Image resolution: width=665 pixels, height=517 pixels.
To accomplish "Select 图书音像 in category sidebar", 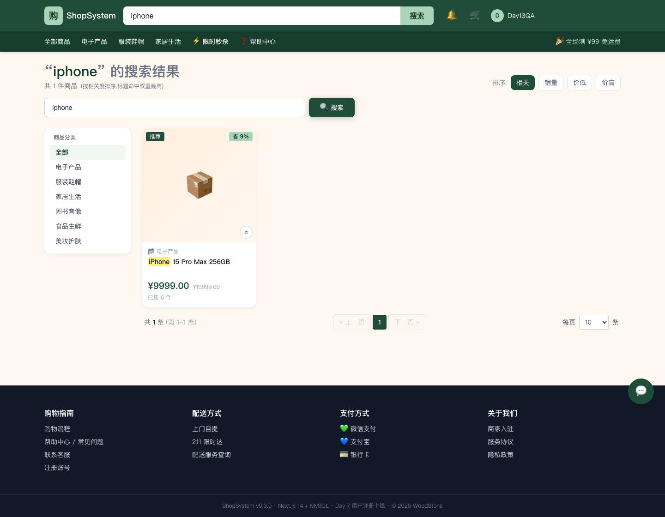I will tap(88, 211).
